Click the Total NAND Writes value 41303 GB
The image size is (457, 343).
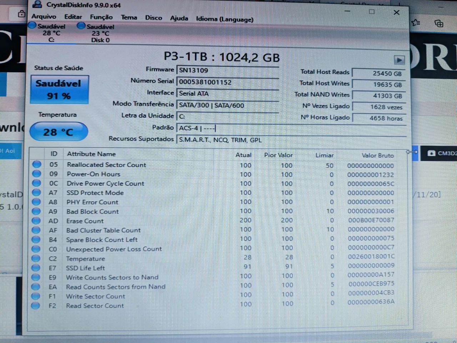pyautogui.click(x=379, y=96)
